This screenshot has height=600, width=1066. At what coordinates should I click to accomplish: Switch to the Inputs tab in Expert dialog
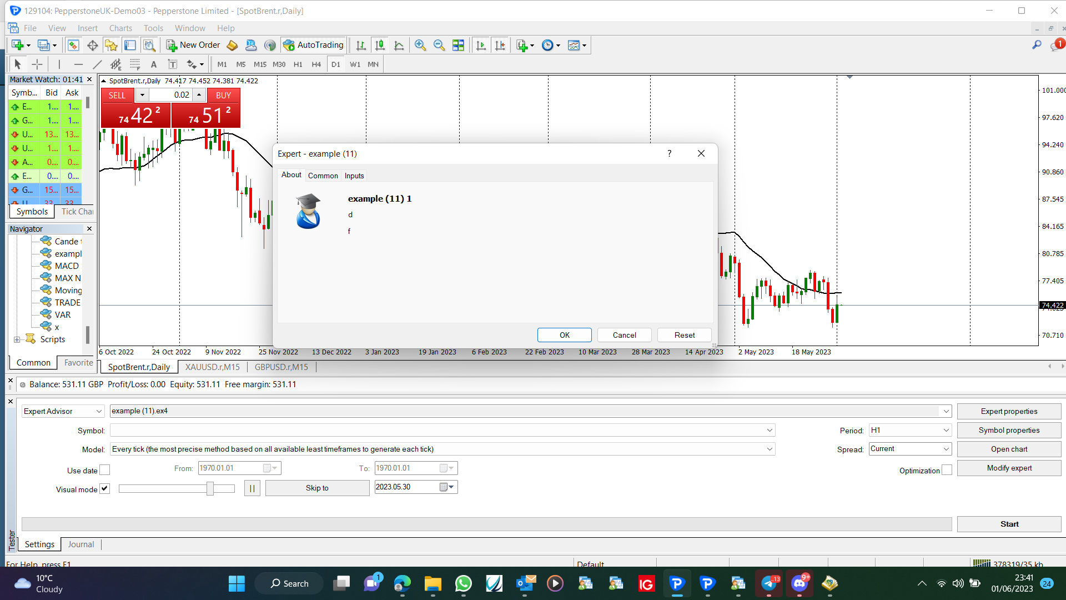(x=354, y=176)
